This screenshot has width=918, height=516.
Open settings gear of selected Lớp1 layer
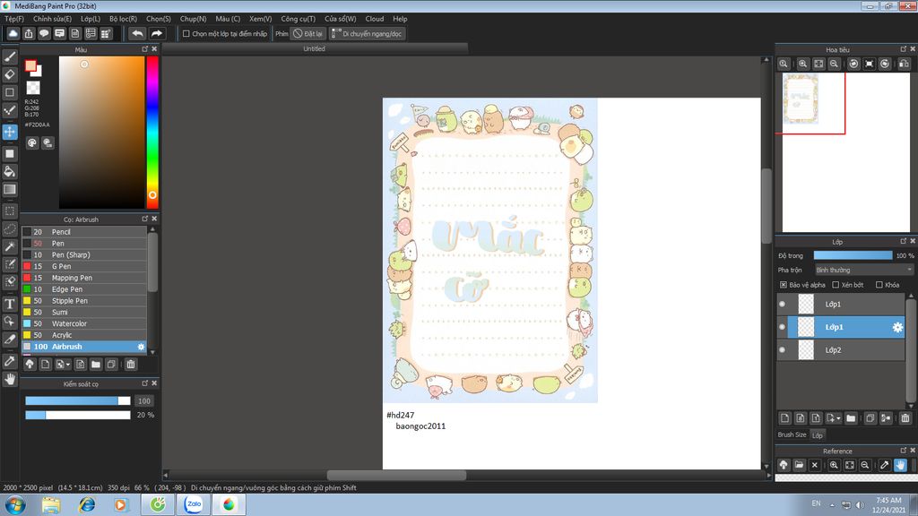pyautogui.click(x=896, y=327)
